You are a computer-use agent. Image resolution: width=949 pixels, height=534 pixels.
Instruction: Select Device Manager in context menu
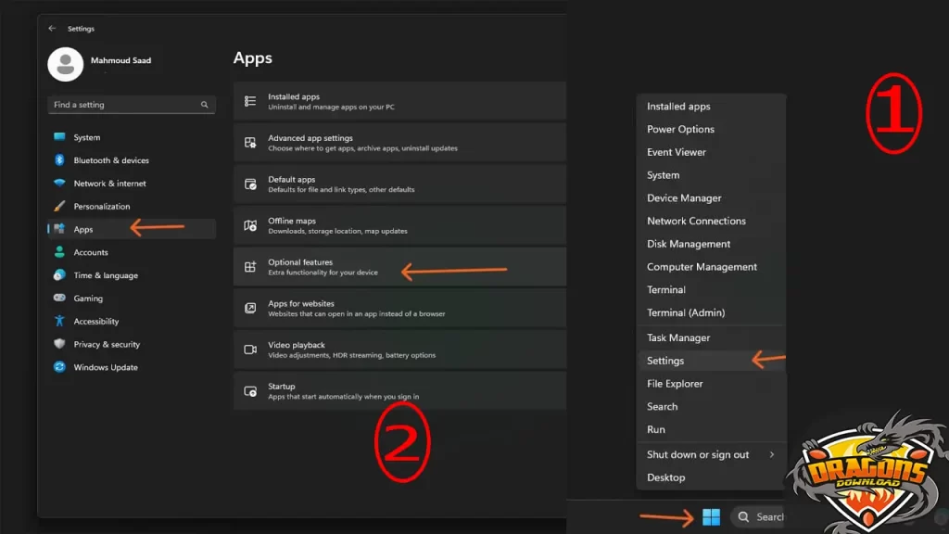[684, 197]
